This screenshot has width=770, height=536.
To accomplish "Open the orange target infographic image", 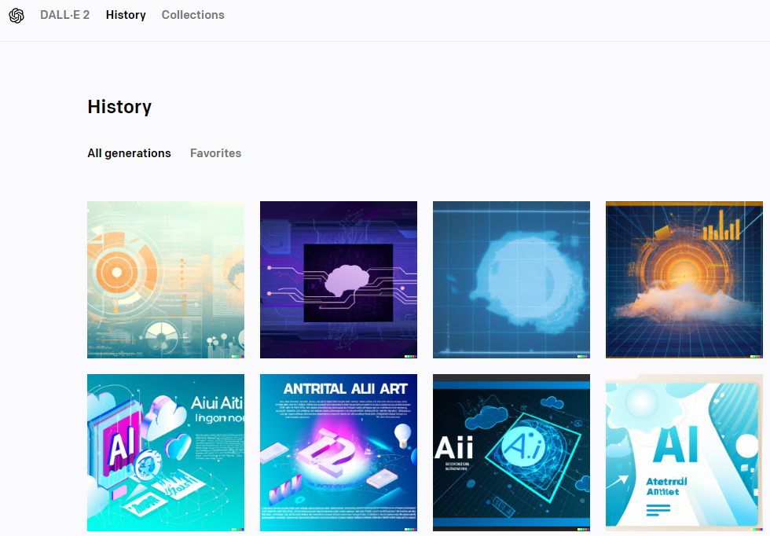I will click(x=166, y=280).
